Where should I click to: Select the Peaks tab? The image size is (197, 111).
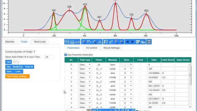[24, 42]
